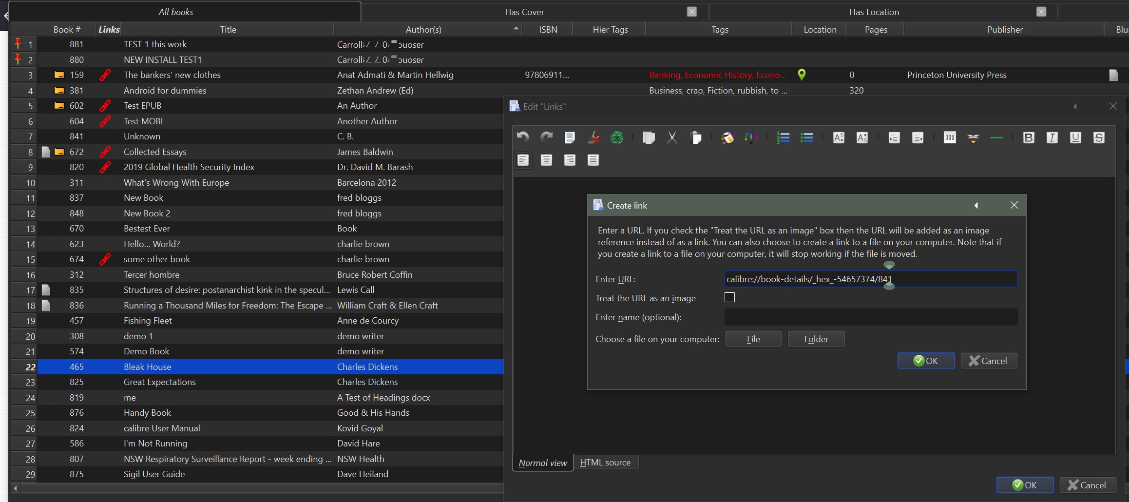1129x502 pixels.
Task: Toggle bold text formatting
Action: tap(1028, 138)
